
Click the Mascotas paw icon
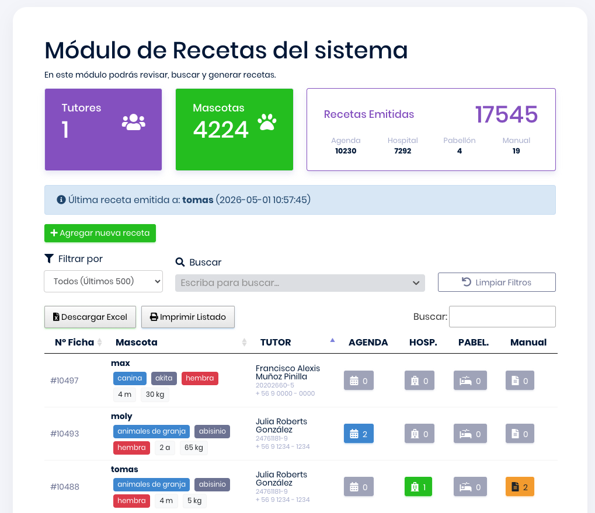point(267,122)
